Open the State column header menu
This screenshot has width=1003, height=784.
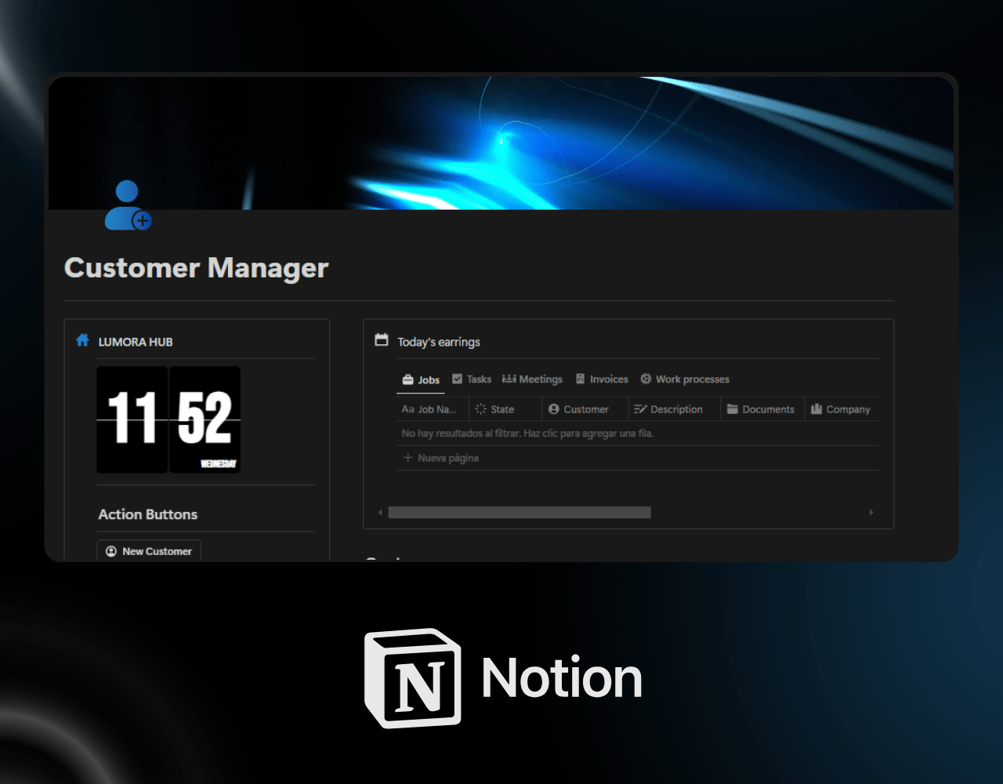pos(505,409)
